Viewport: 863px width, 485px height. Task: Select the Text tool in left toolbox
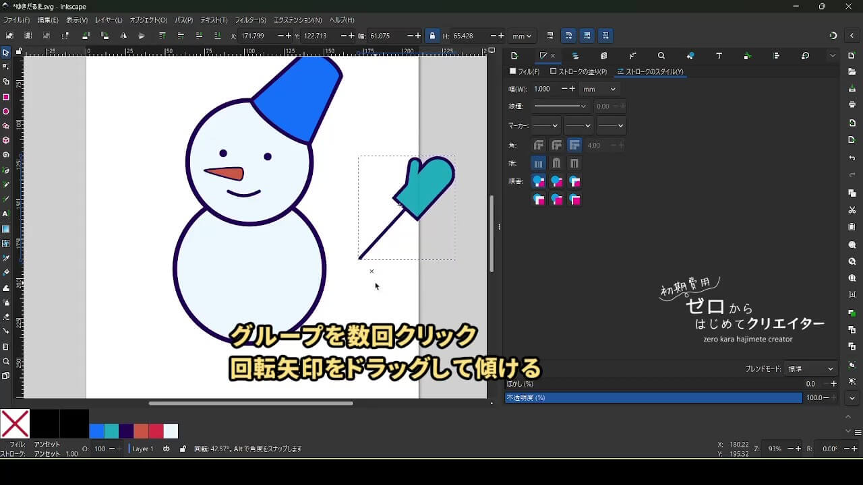6,214
